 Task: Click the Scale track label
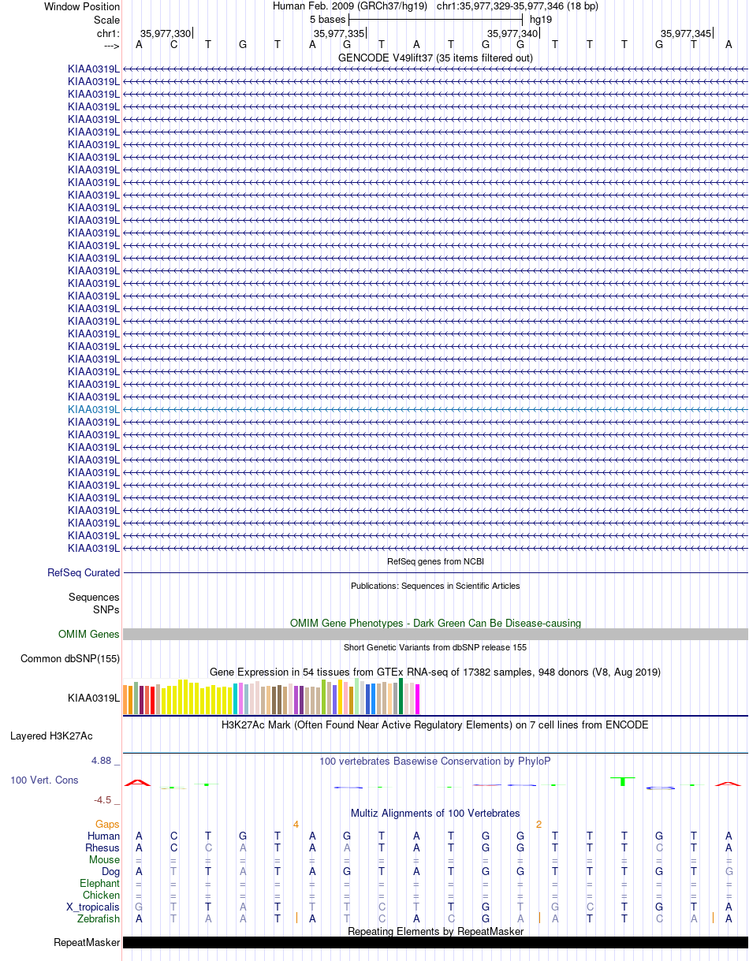coord(106,20)
